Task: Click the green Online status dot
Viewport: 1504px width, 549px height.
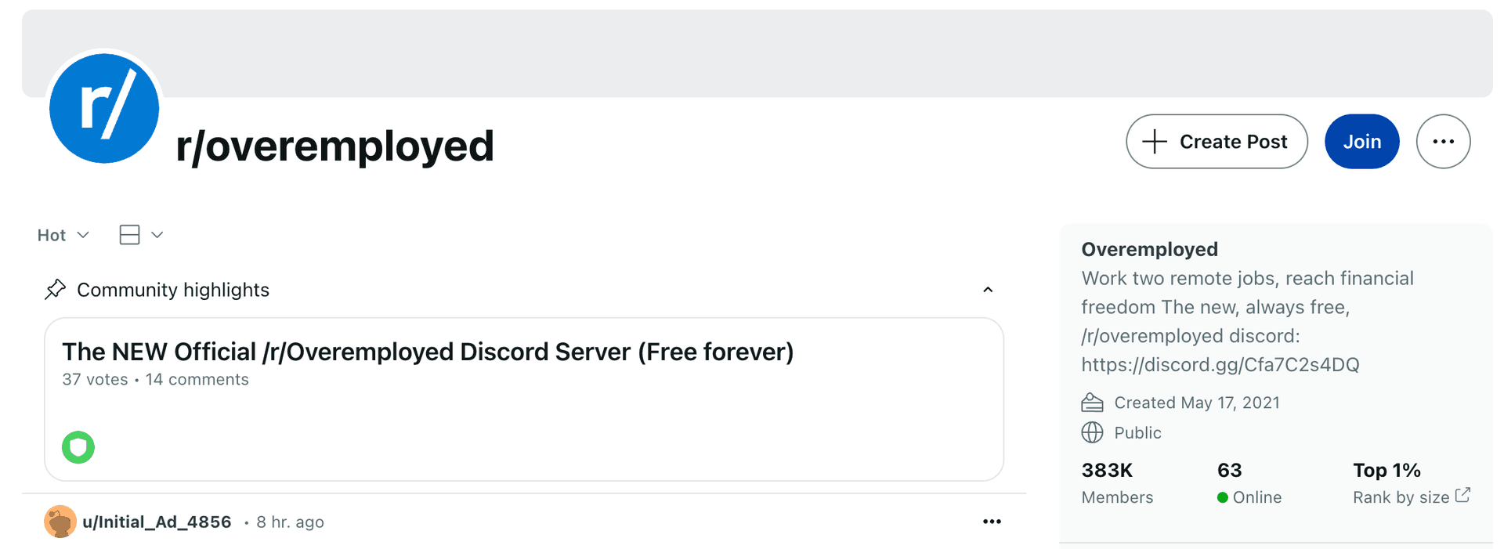Action: pos(1222,497)
